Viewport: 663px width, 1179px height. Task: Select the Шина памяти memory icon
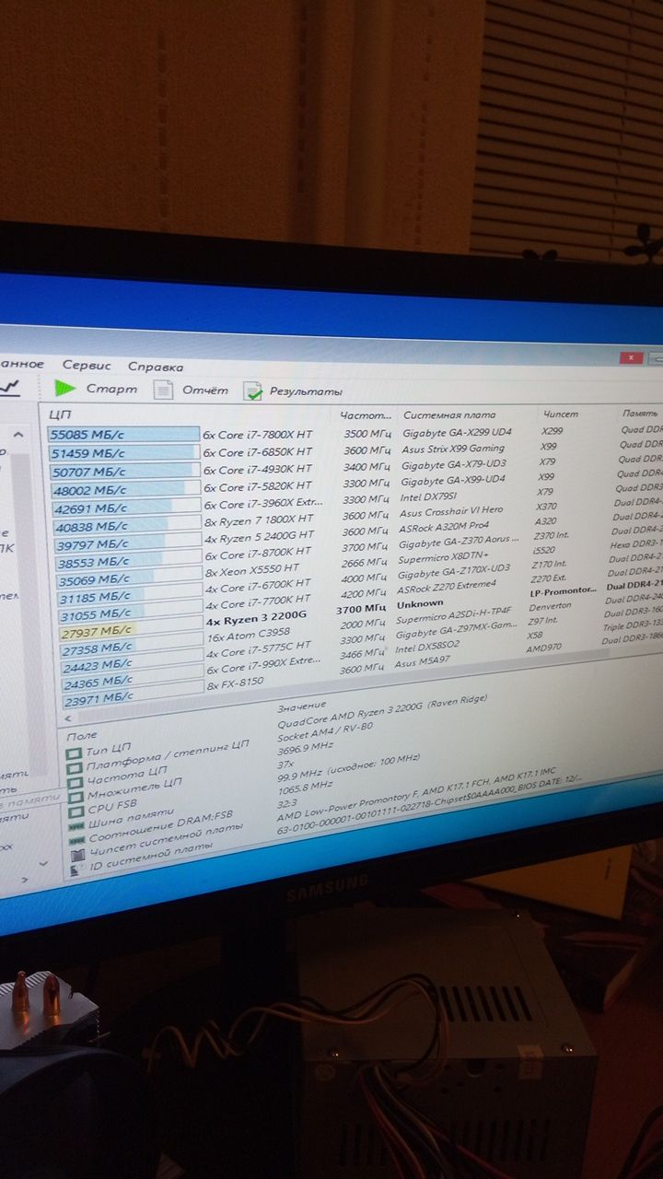76,824
